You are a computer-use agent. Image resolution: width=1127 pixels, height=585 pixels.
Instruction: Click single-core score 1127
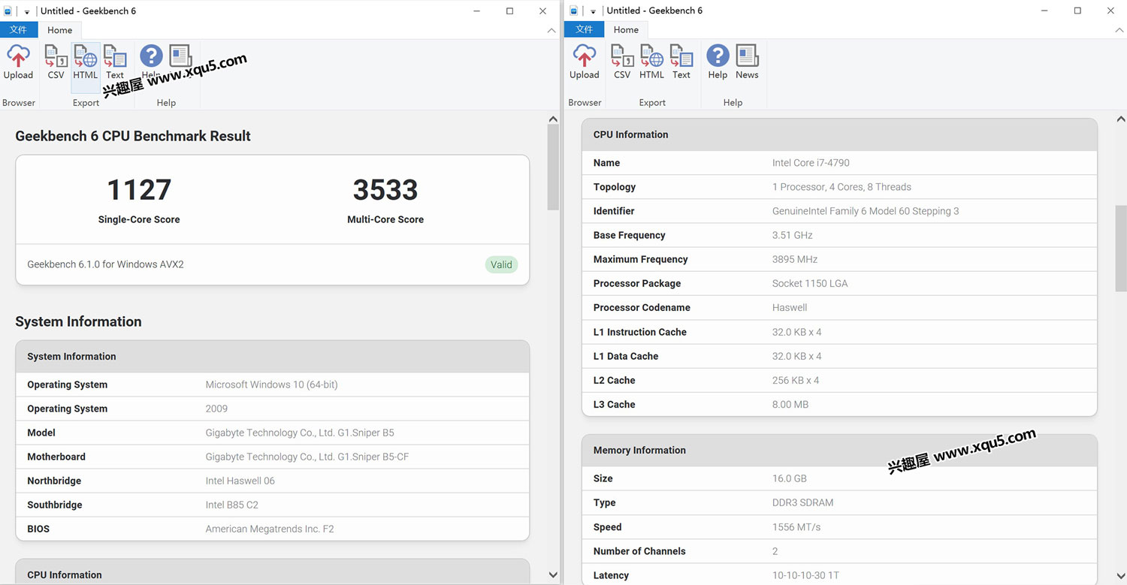click(139, 190)
